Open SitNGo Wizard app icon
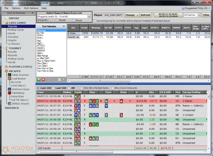Image resolution: width=213 pixels, height=156 pixels. tap(10, 104)
